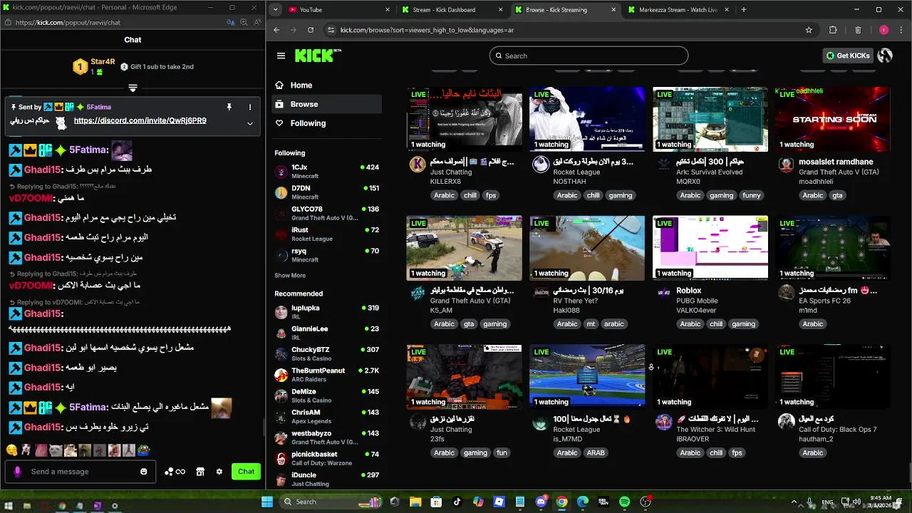
Task: Click the voice microphone icon in chat
Action: click(x=18, y=472)
